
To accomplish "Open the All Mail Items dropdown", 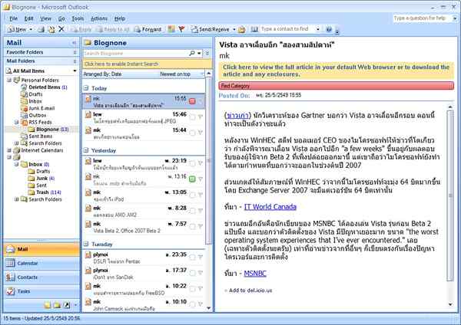I will click(75, 71).
